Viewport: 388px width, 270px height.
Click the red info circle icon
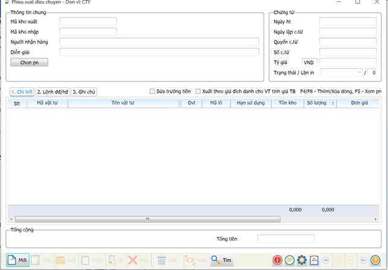coord(278,260)
